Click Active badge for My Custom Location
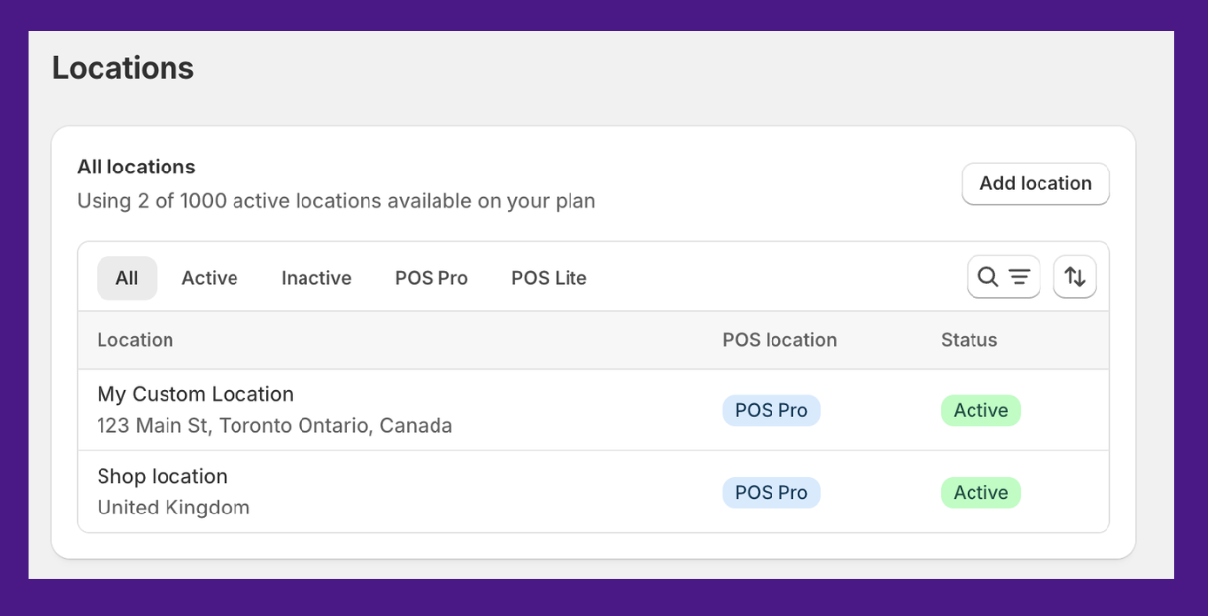The width and height of the screenshot is (1208, 616). (980, 410)
